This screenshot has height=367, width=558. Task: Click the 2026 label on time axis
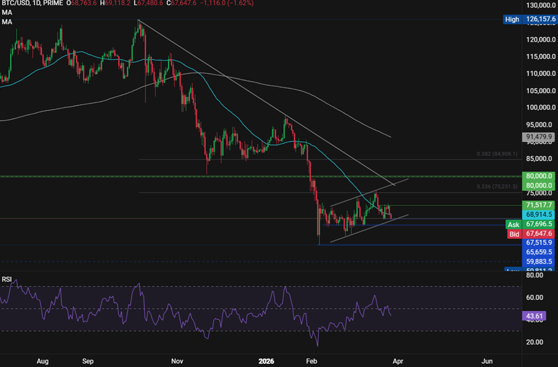click(267, 361)
